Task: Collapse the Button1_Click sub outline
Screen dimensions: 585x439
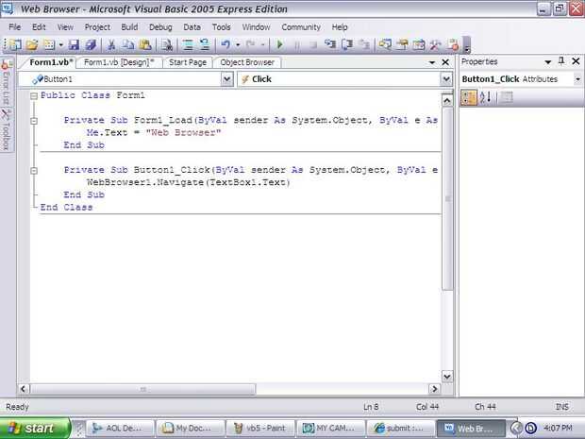Action: pos(34,171)
